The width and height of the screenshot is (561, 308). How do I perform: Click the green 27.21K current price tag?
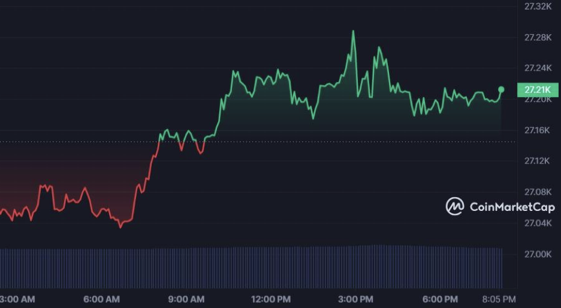(x=537, y=90)
